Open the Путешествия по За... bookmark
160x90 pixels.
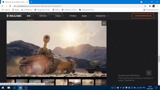(42, 10)
